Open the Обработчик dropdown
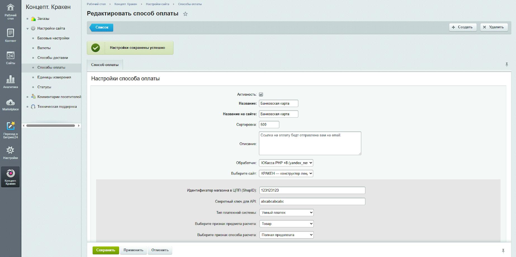 point(286,163)
